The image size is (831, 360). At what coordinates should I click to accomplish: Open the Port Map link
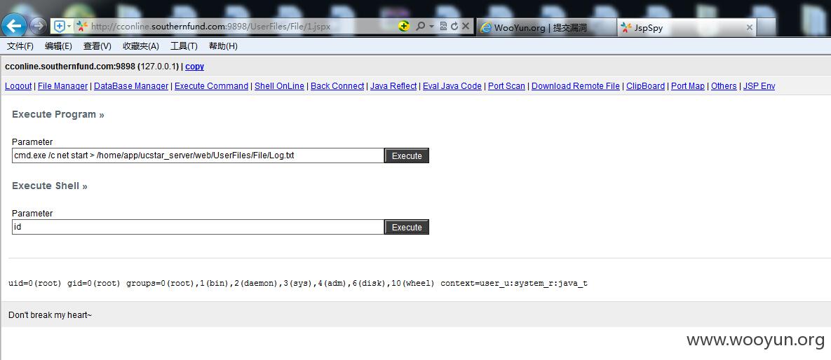coord(688,85)
